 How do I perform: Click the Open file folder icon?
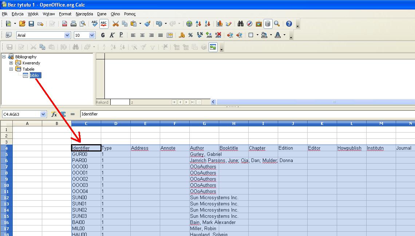(x=22, y=24)
